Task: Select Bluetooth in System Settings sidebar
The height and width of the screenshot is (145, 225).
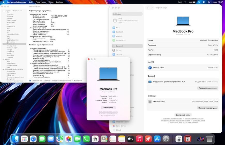Action: (127, 32)
